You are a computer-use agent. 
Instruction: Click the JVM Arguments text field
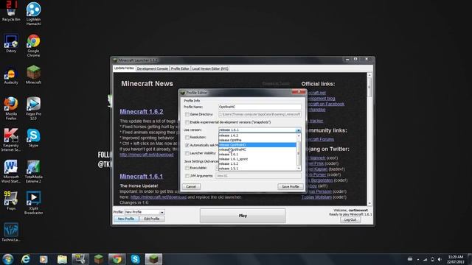pyautogui.click(x=258, y=176)
